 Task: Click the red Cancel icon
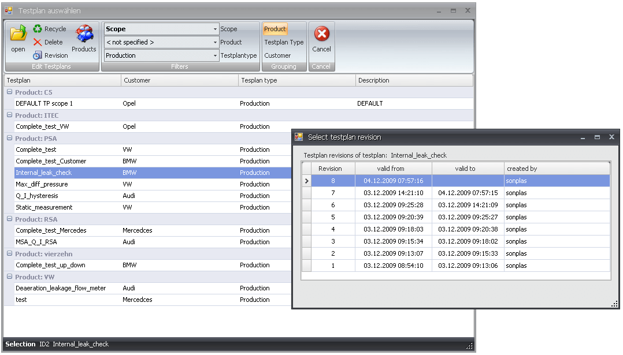point(321,34)
